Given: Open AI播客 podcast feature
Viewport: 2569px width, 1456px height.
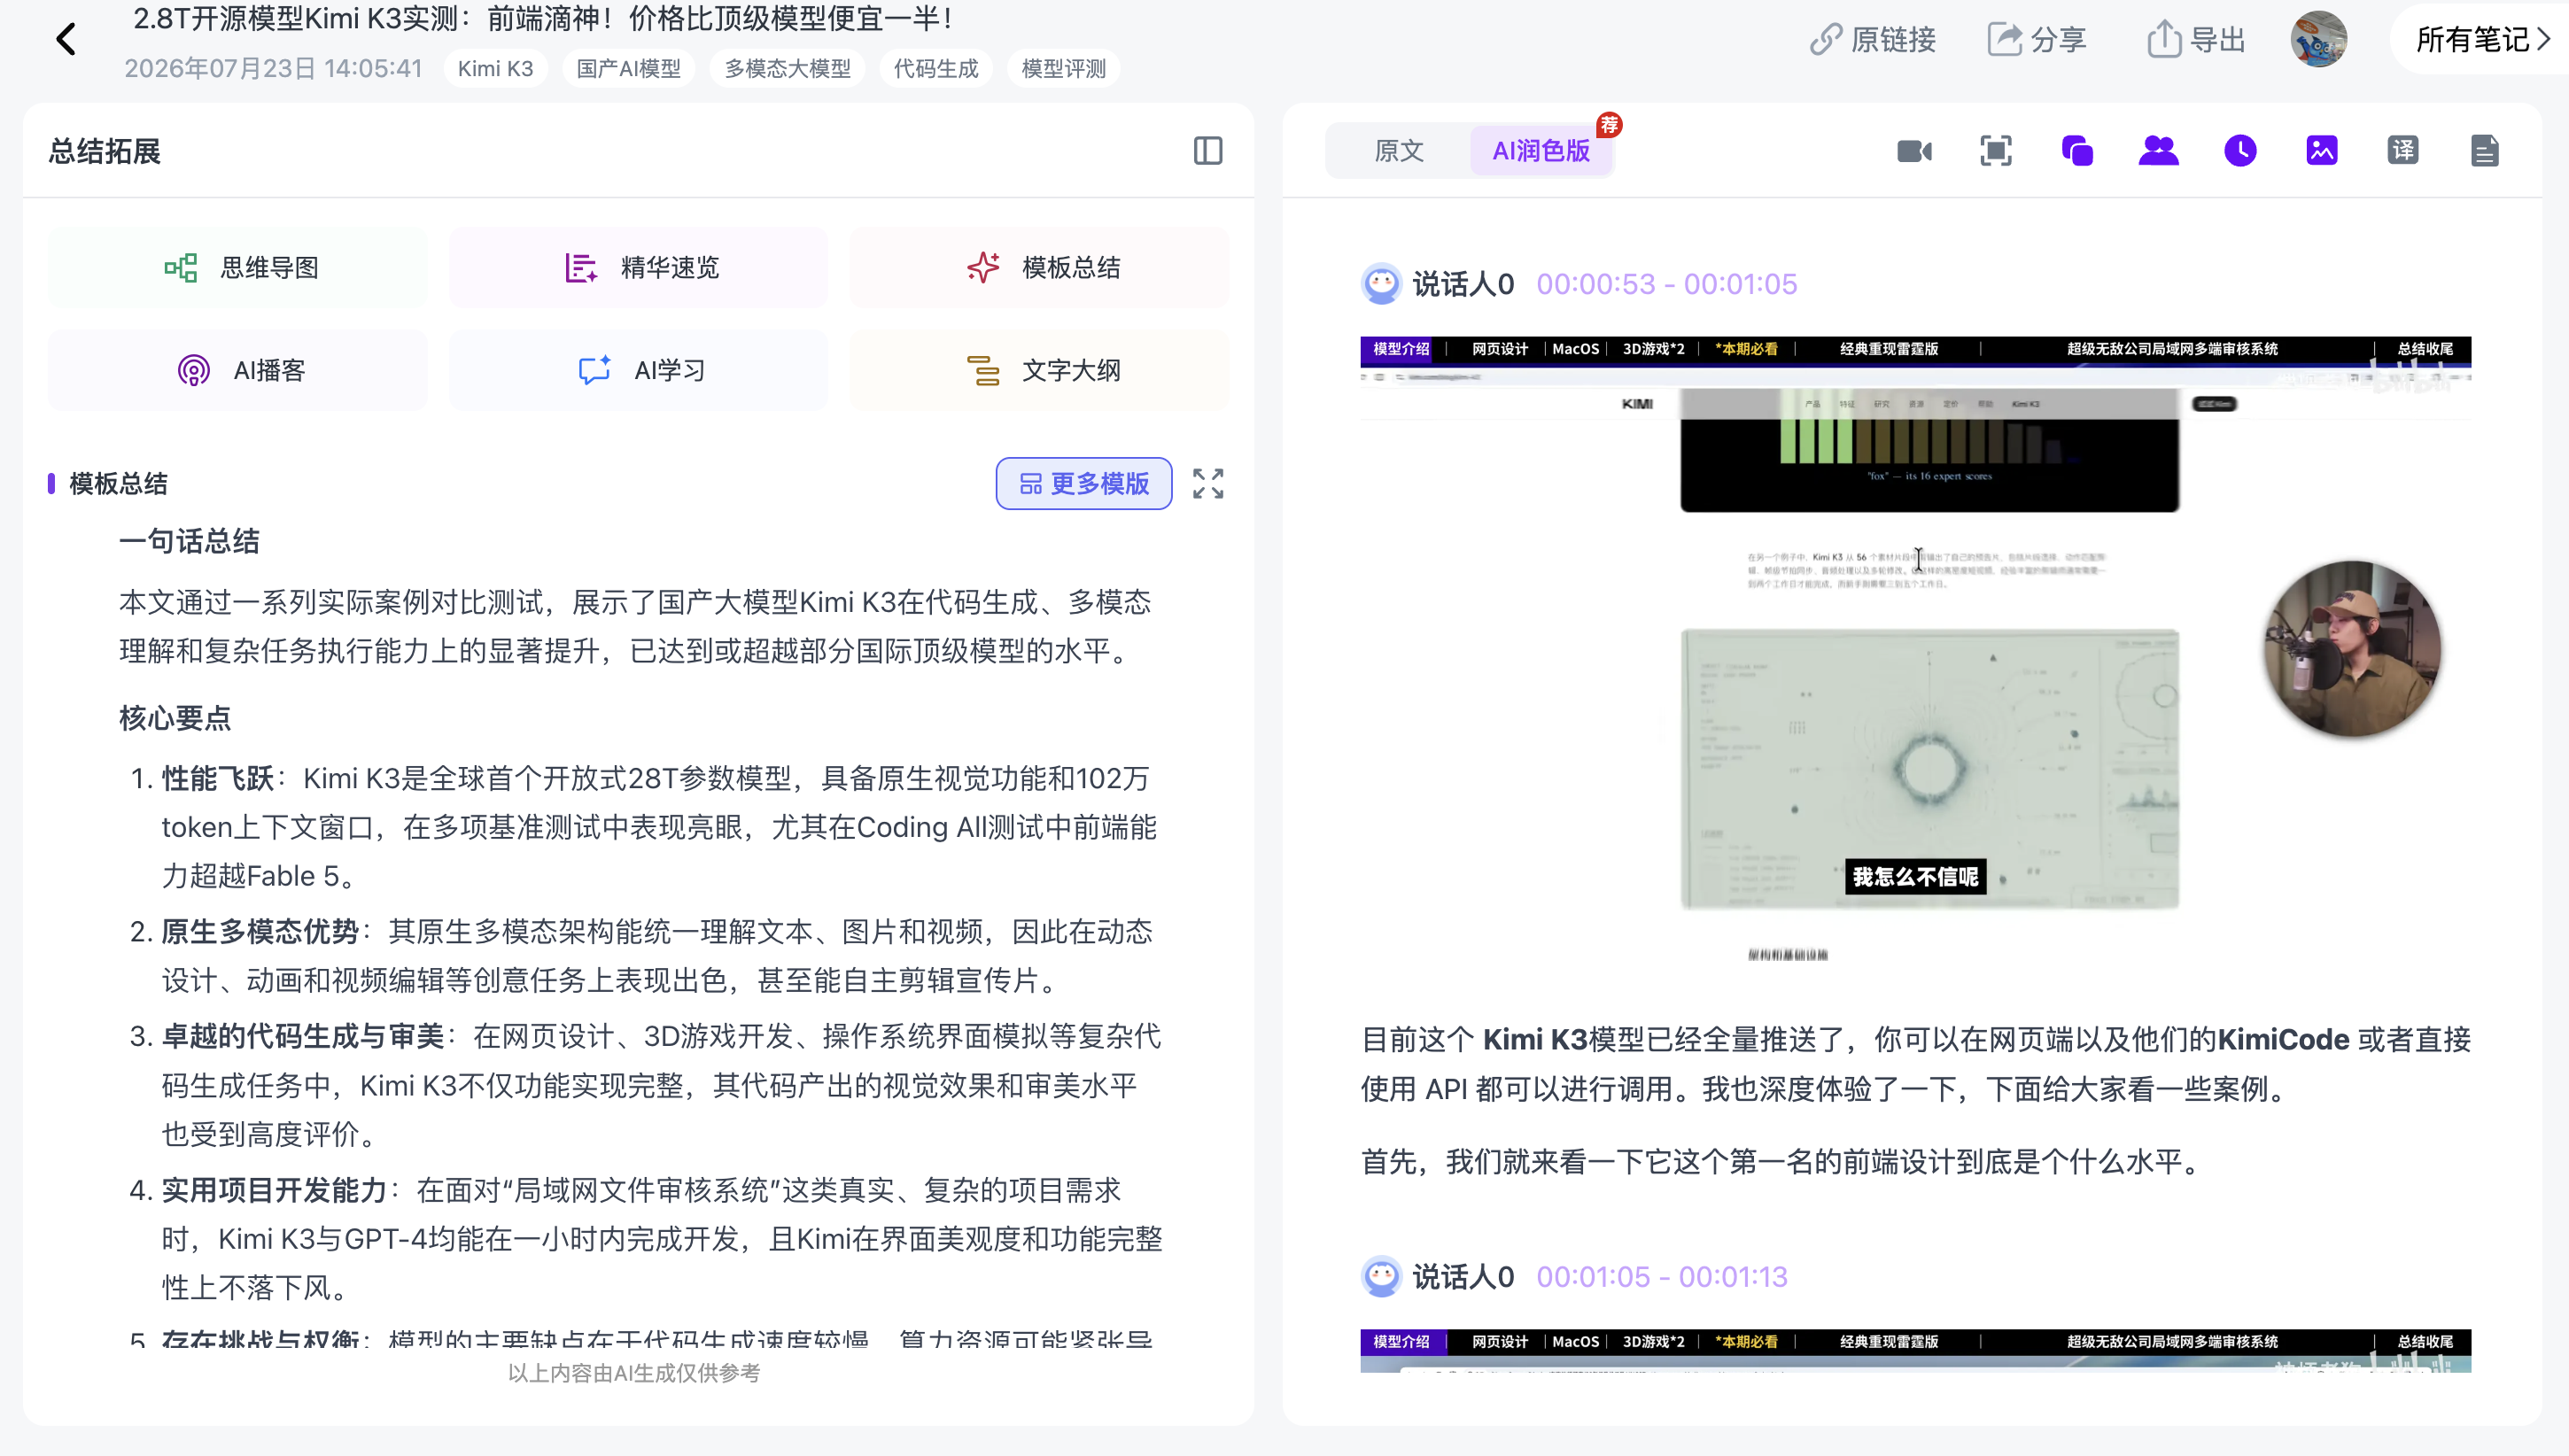Looking at the screenshot, I should point(238,371).
